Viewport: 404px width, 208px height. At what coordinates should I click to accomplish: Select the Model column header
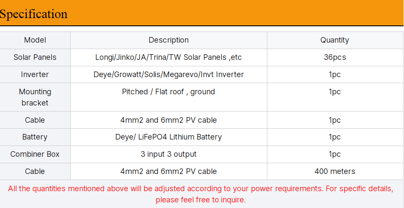coord(35,40)
